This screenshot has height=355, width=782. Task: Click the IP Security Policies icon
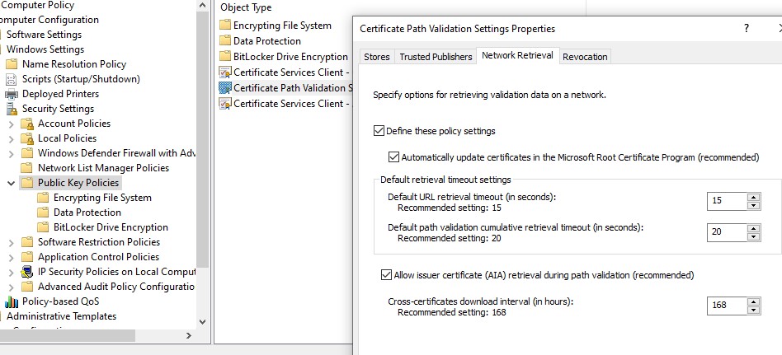(27, 272)
